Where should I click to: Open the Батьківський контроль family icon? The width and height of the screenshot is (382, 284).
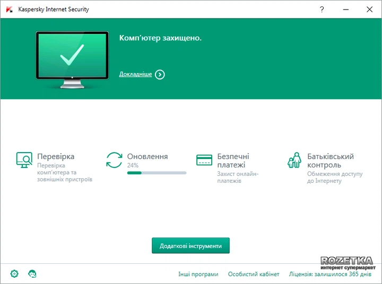pos(294,160)
